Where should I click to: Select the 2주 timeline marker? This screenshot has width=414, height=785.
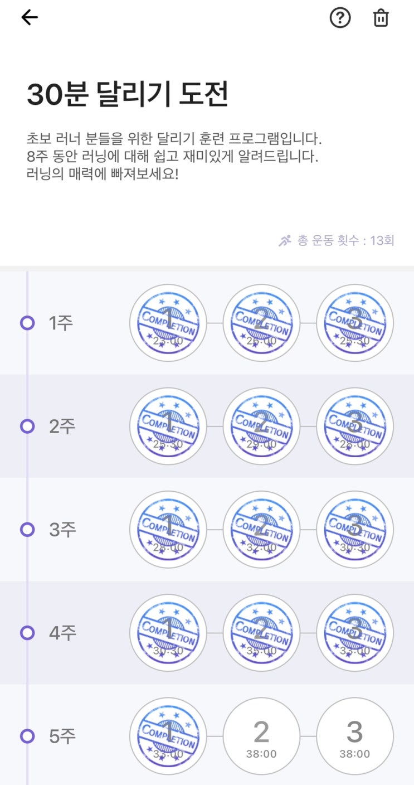pos(27,427)
